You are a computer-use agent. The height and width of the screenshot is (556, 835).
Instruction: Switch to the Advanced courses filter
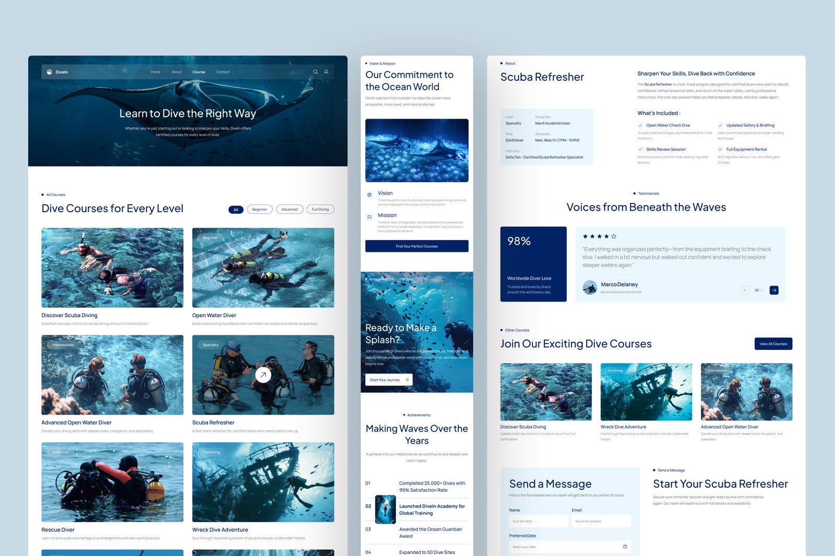(290, 209)
